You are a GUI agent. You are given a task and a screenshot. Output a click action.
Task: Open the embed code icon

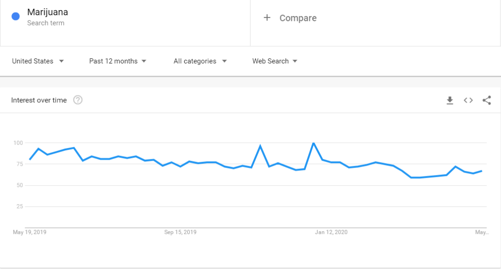[x=468, y=100]
